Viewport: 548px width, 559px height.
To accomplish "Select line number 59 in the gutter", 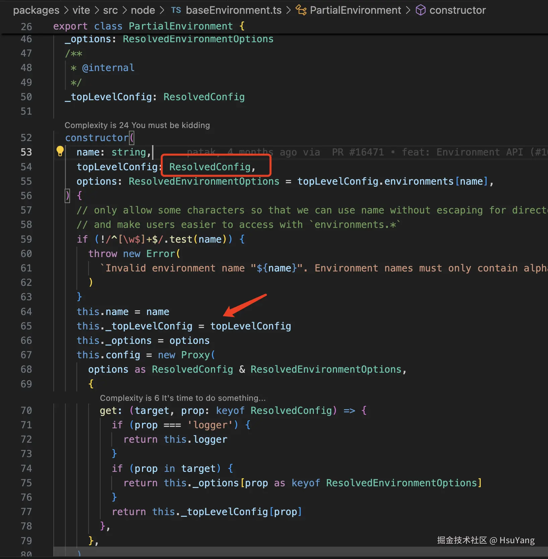I will click(x=26, y=239).
